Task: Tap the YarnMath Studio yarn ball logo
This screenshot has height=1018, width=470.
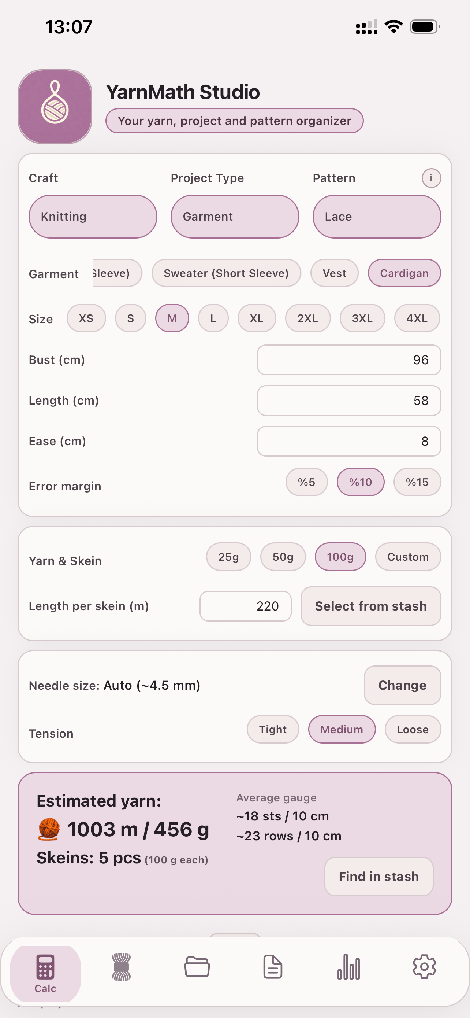Action: (55, 106)
